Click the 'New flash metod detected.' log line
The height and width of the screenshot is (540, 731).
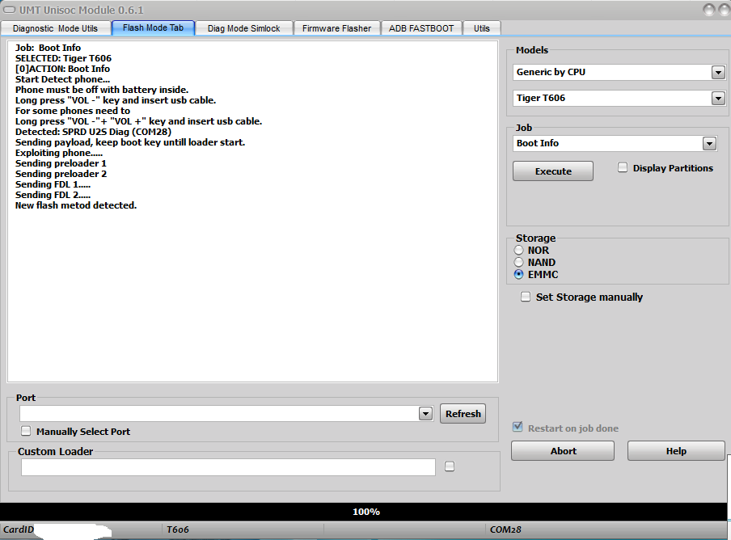point(76,205)
